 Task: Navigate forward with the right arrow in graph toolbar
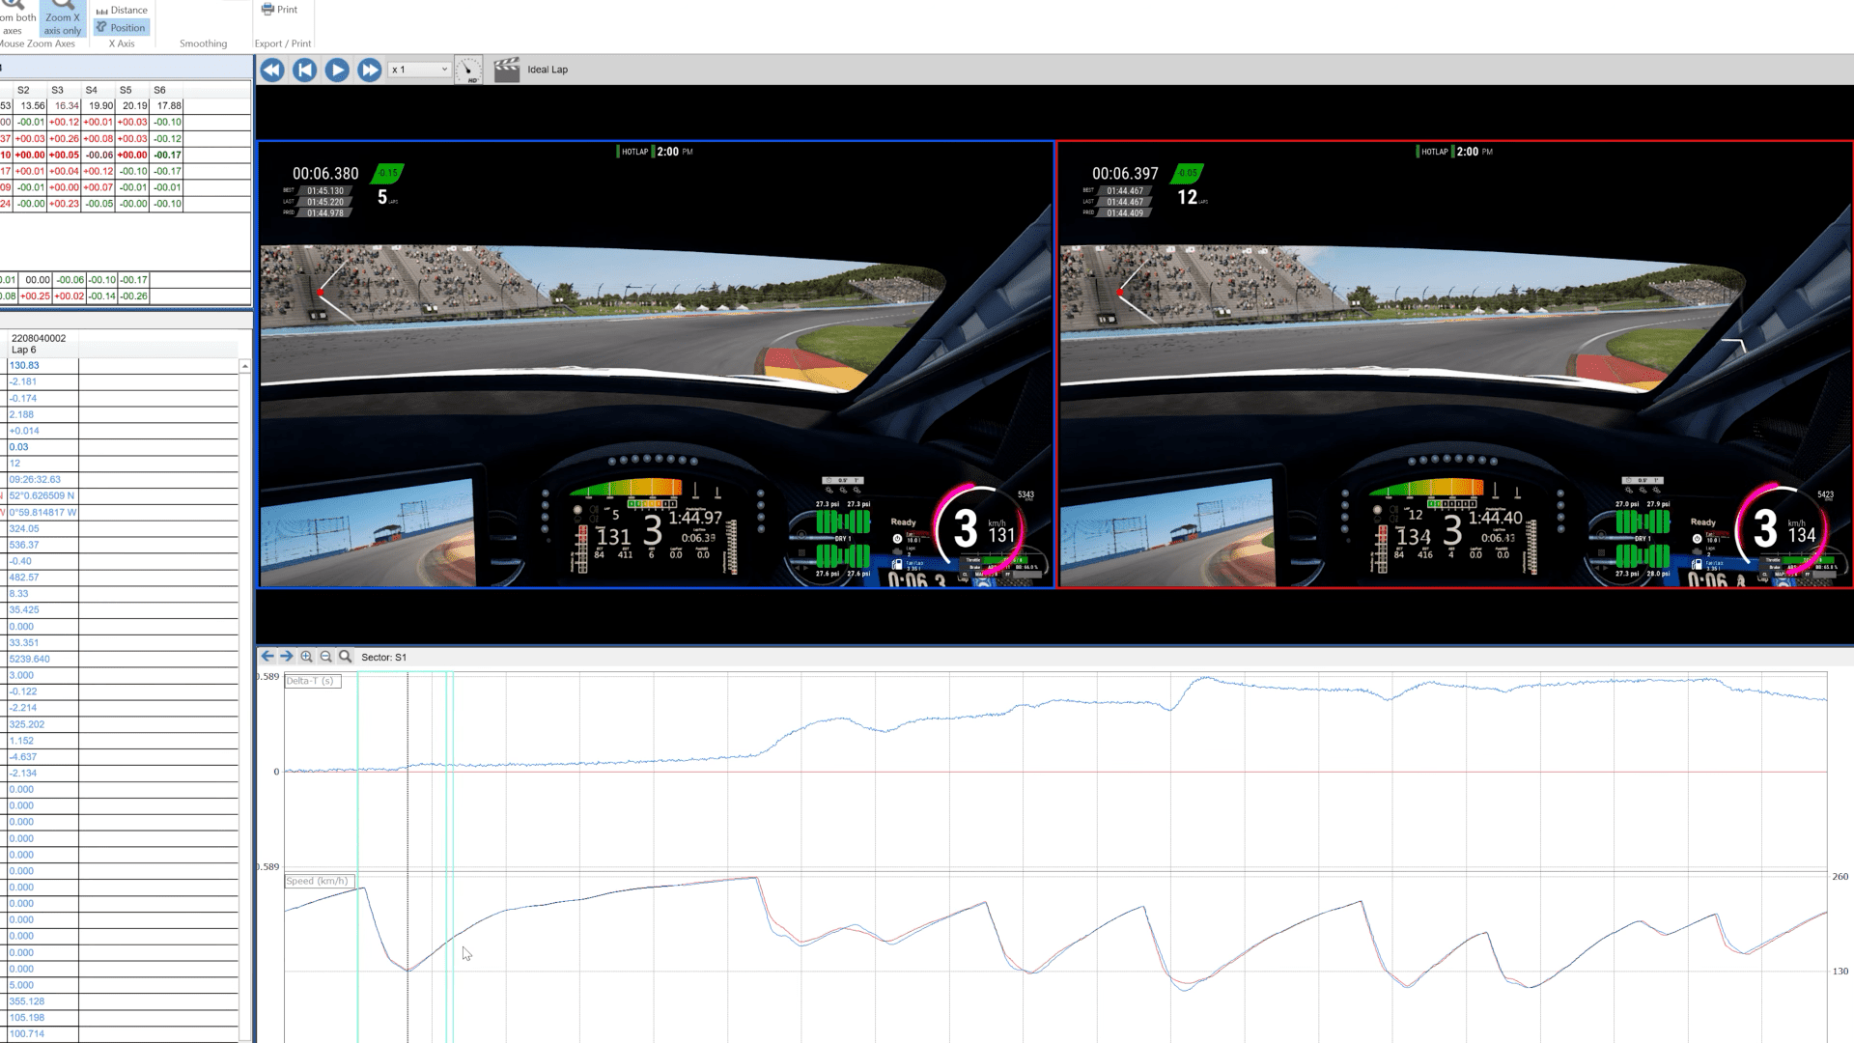click(287, 656)
